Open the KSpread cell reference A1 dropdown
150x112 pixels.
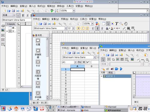coord(75,62)
